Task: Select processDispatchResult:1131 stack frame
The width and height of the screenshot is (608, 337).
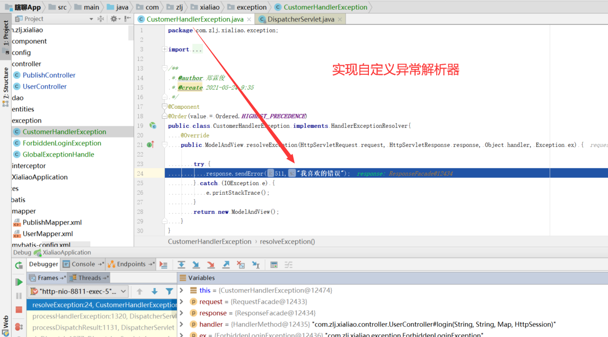Action: click(x=102, y=327)
